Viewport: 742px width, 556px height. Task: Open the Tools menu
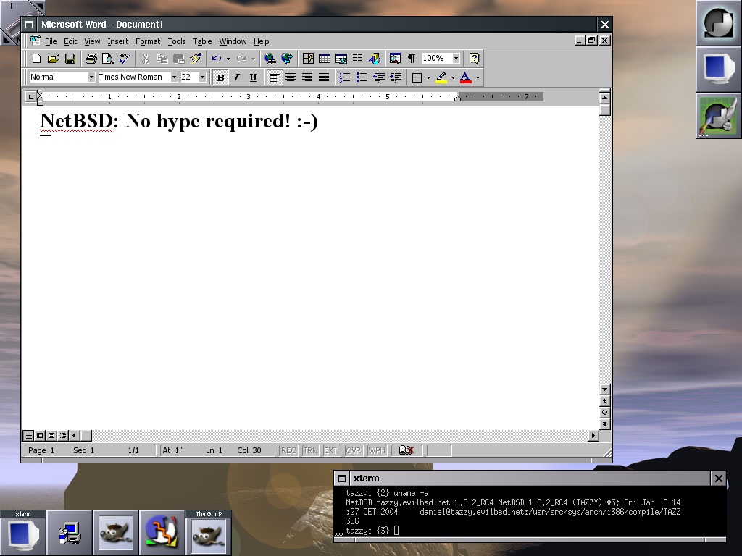[x=177, y=41]
